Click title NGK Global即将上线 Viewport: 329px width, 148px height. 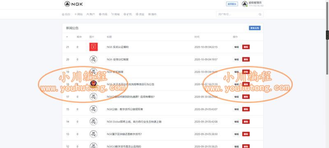click(x=134, y=122)
